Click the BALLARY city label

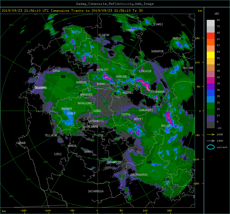(166, 126)
